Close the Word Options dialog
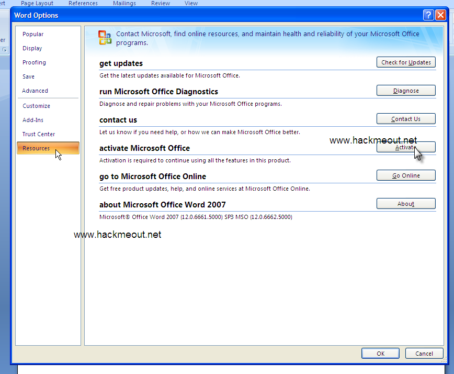 pyautogui.click(x=441, y=15)
